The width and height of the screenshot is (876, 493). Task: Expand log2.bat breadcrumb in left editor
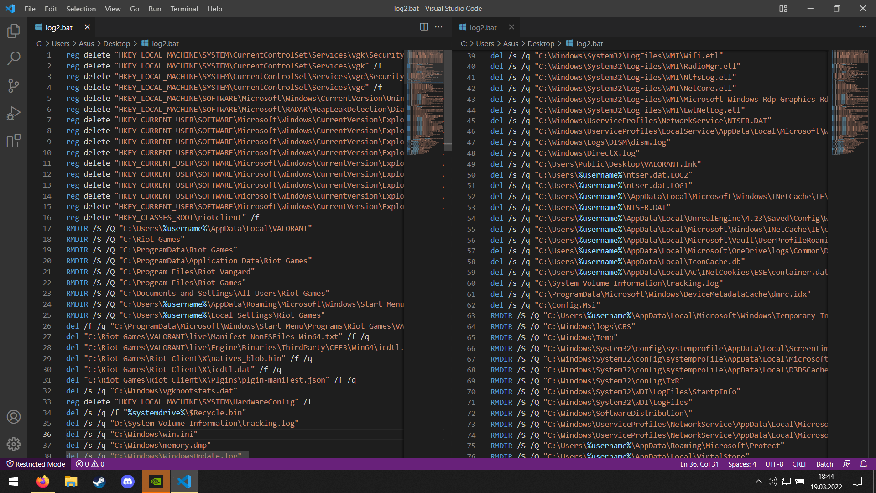pos(160,43)
